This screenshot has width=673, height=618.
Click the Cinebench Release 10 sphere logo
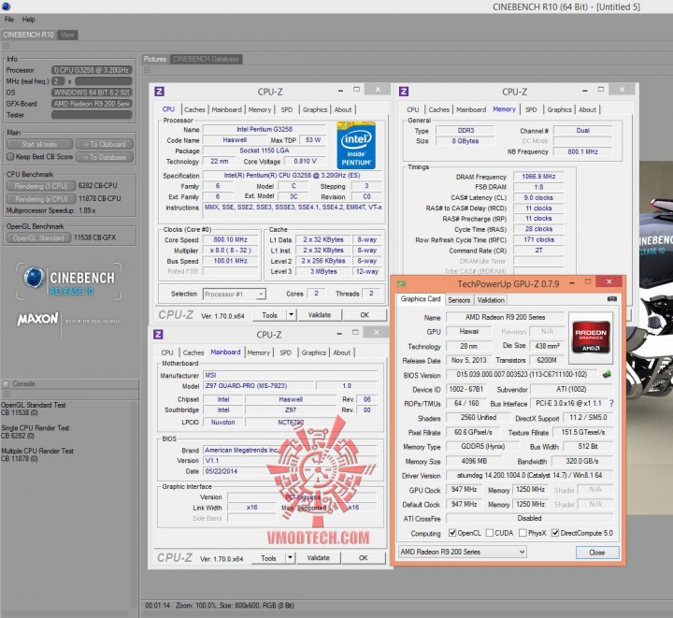(x=34, y=278)
